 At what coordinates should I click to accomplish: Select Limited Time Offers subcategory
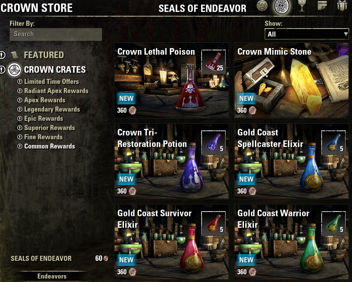click(x=52, y=82)
